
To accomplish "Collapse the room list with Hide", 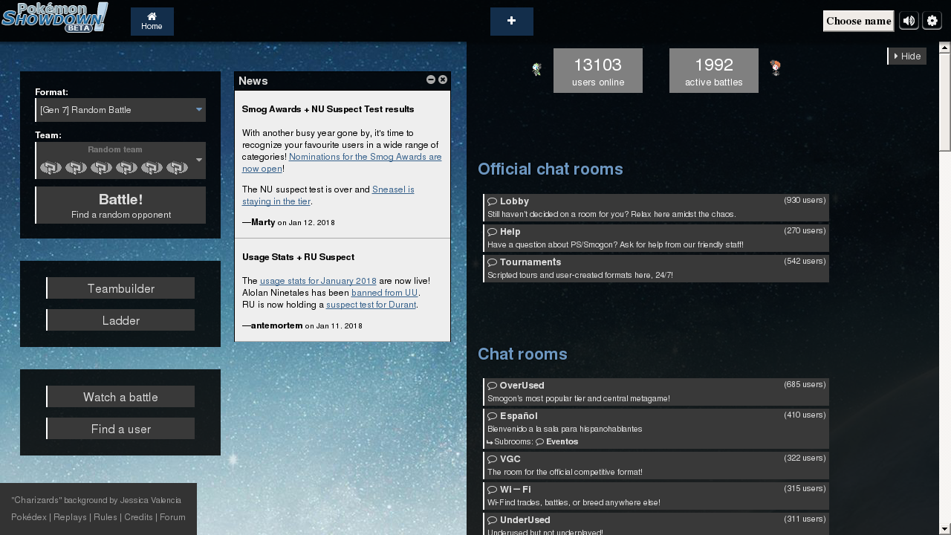I will [x=907, y=56].
